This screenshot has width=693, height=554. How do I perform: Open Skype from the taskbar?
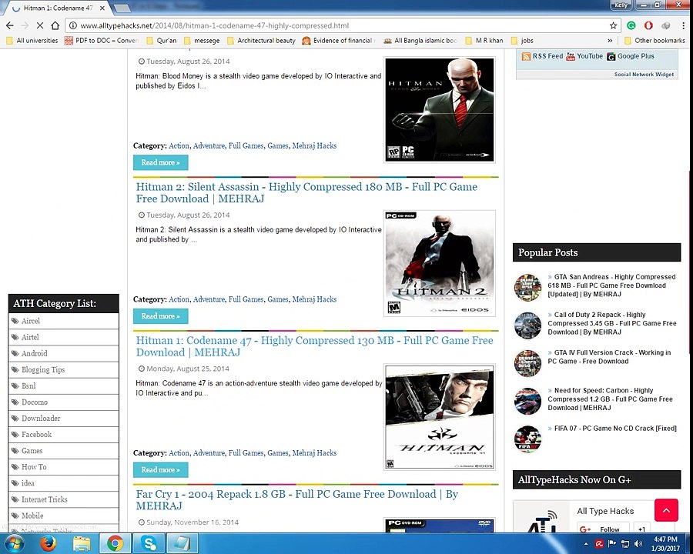pos(149,543)
